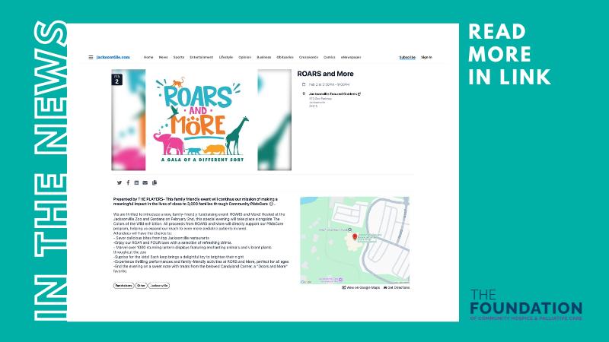This screenshot has width=609, height=342.
Task: Click the Community PedsCare link icon
Action: pos(271,204)
